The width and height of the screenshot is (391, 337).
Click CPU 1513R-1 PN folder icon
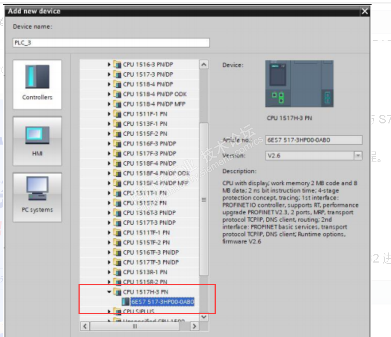[x=117, y=272]
